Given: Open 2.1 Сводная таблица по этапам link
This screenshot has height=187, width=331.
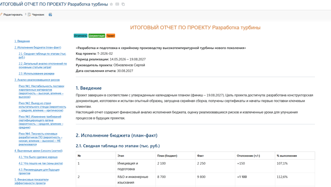Looking at the screenshot, I should coord(42,55).
